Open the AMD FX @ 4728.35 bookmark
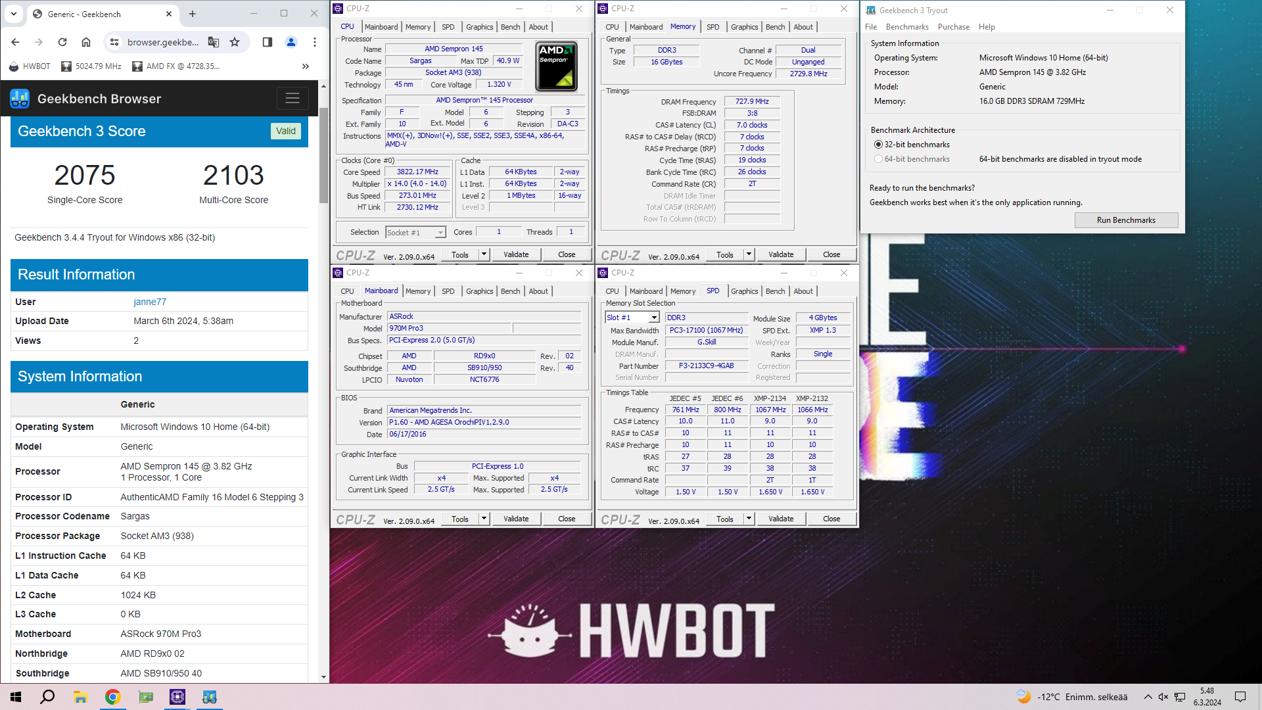 tap(176, 66)
